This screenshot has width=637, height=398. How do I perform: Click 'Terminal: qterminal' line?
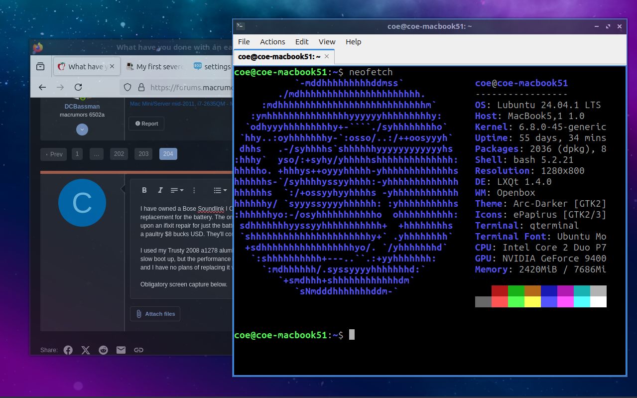click(527, 226)
